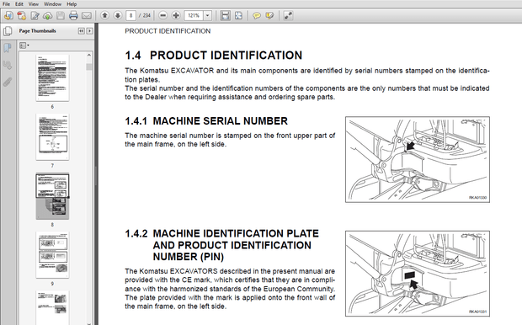Select the page 6 thumbnail
The height and width of the screenshot is (325, 522).
52,78
